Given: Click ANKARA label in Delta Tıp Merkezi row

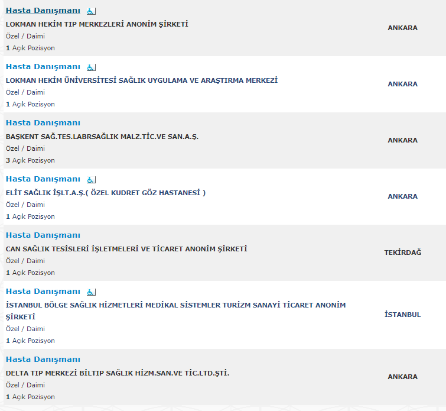Looking at the screenshot, I should 402,377.
